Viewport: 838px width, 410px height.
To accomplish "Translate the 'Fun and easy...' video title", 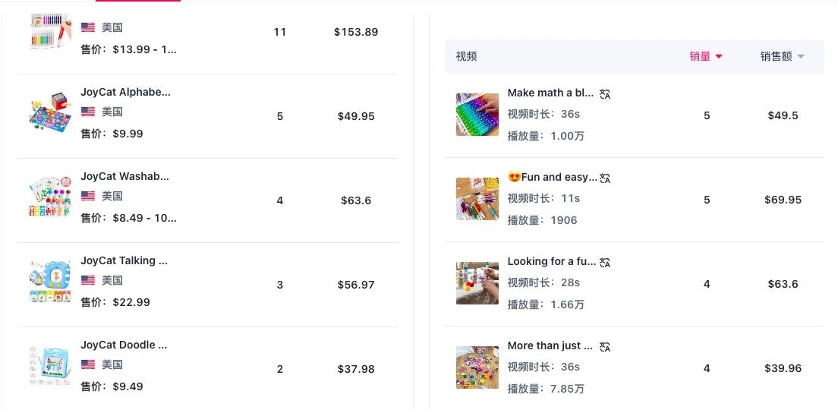I will pyautogui.click(x=605, y=178).
